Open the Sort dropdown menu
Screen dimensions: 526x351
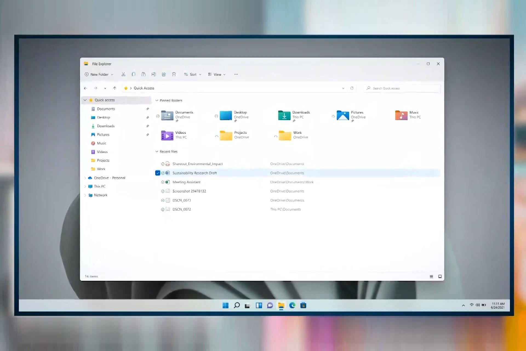coord(193,74)
